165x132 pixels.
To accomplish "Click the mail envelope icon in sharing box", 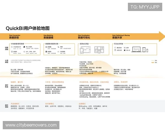I will (x=125, y=48).
